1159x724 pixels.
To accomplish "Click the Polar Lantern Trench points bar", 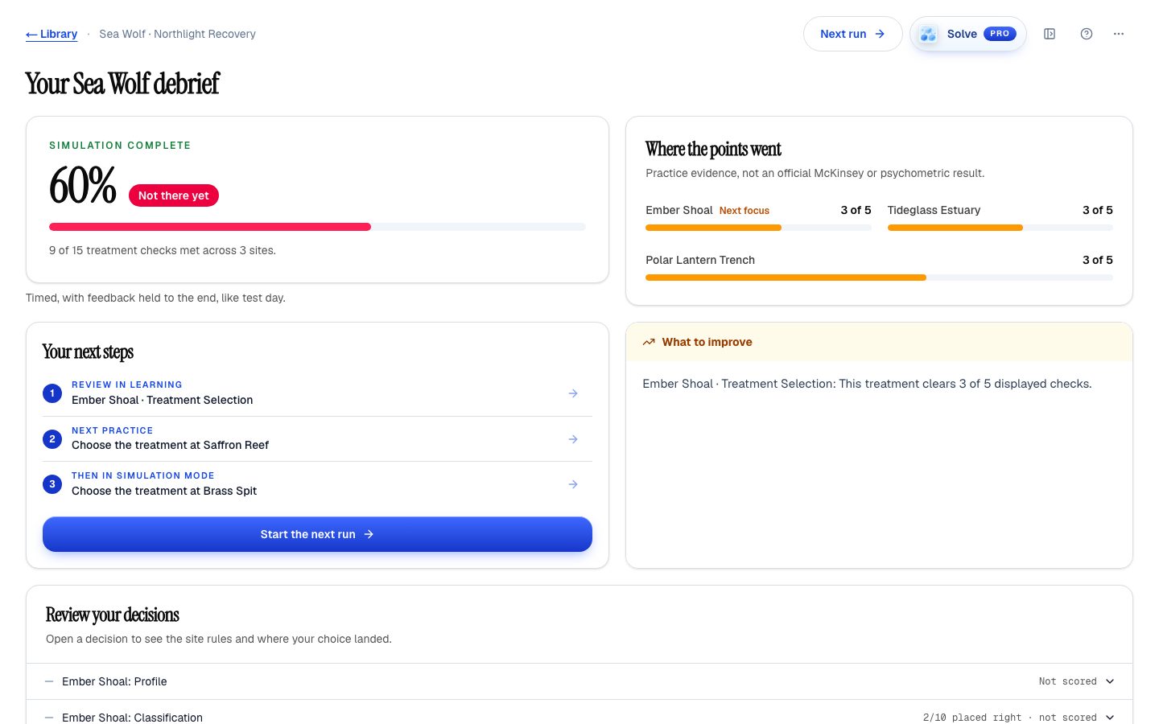I will click(879, 278).
